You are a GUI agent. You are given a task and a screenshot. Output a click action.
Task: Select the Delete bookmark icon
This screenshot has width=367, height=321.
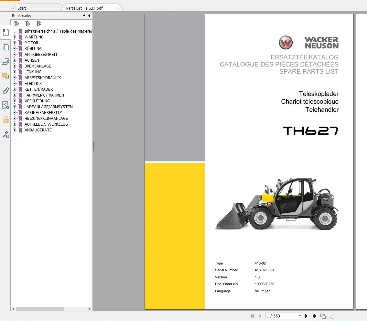[16, 24]
